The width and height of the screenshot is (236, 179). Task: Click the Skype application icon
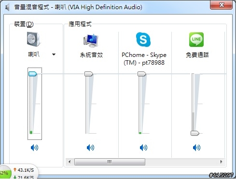point(143,40)
